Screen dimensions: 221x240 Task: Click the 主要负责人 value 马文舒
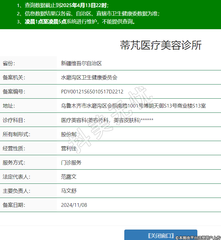point(69,191)
